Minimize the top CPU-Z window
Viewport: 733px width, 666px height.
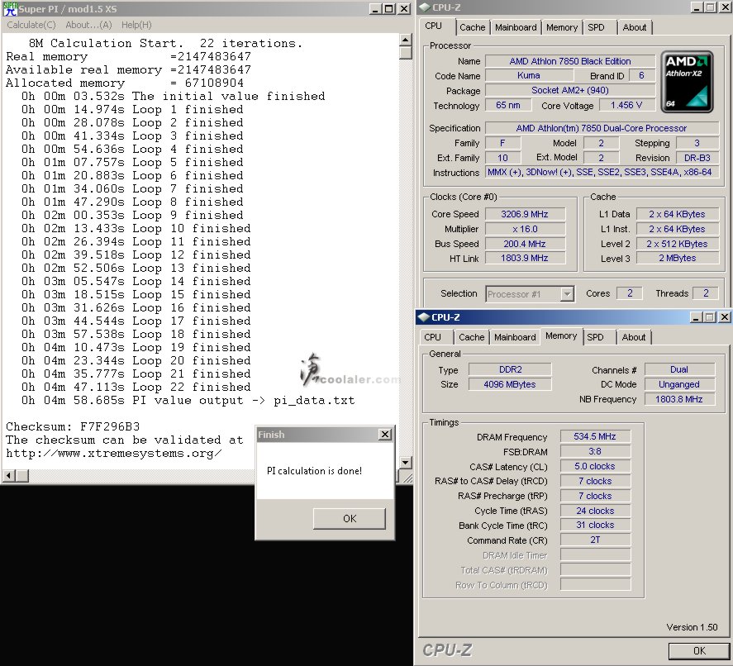697,7
